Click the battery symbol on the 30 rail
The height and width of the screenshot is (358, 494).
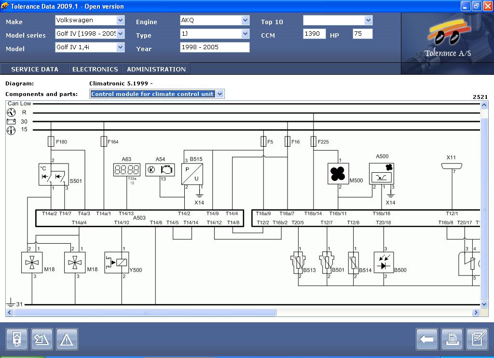11,122
